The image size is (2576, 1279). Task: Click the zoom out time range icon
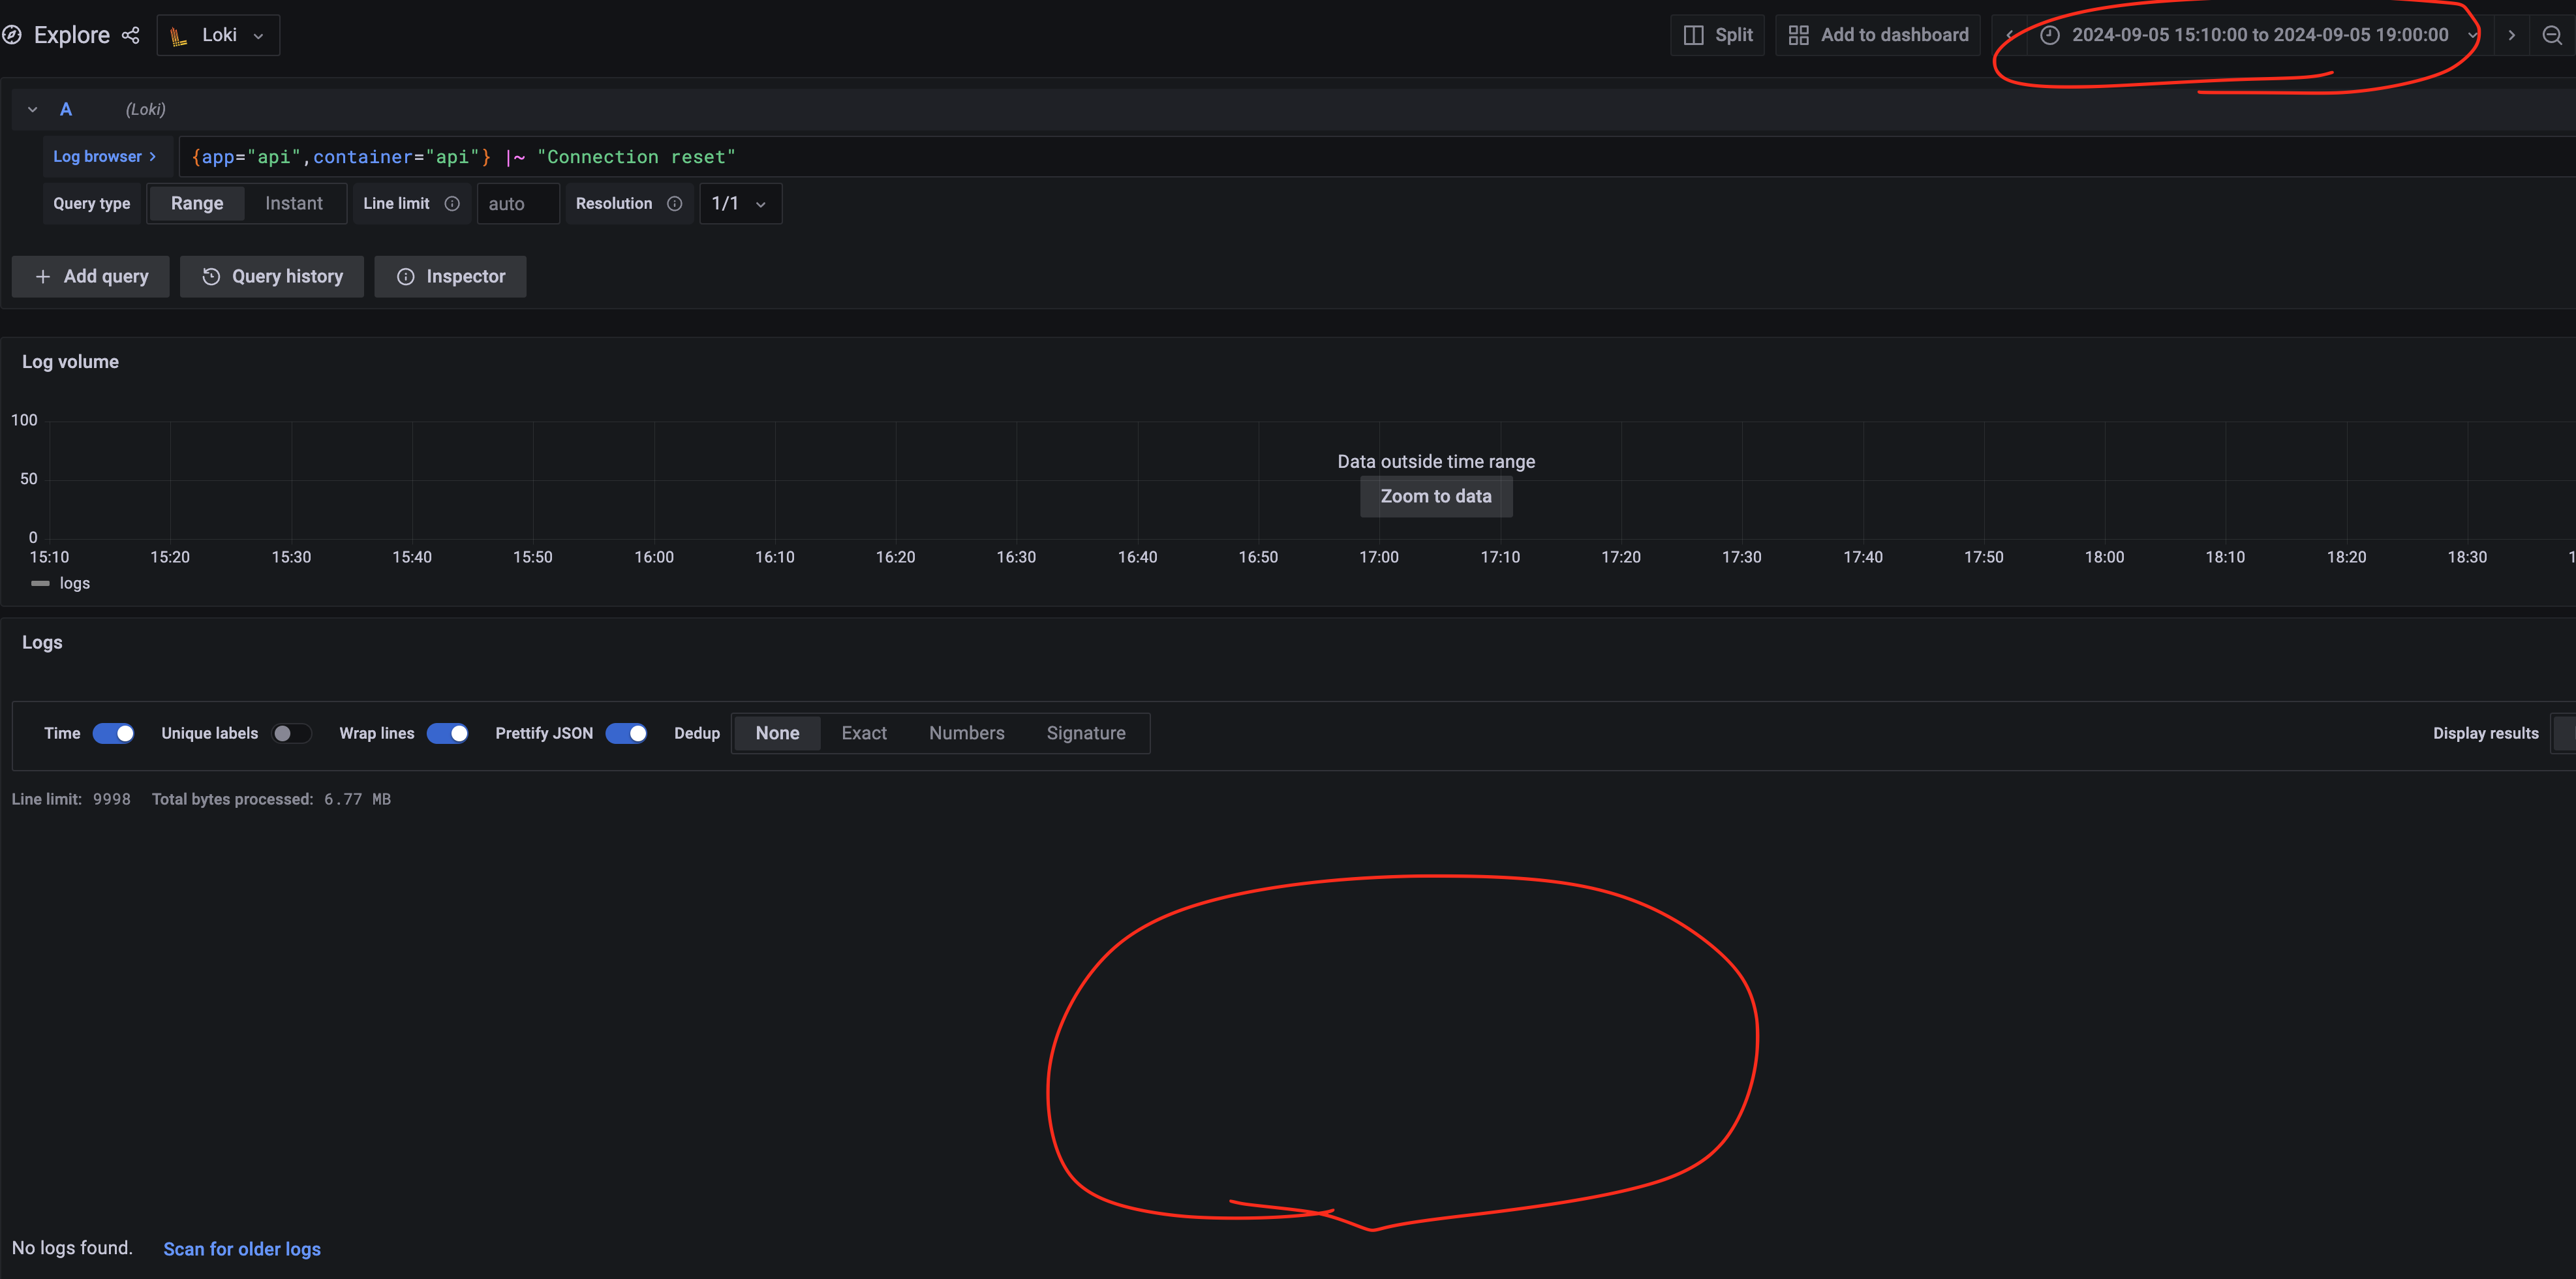(2551, 35)
